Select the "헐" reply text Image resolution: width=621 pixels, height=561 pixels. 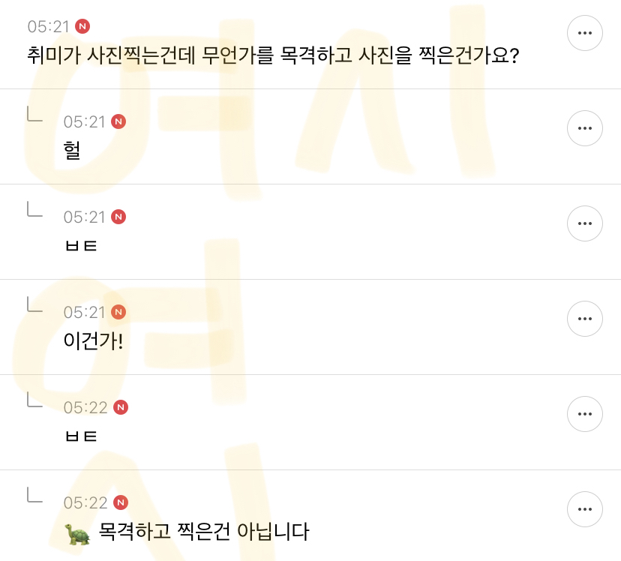tap(73, 150)
